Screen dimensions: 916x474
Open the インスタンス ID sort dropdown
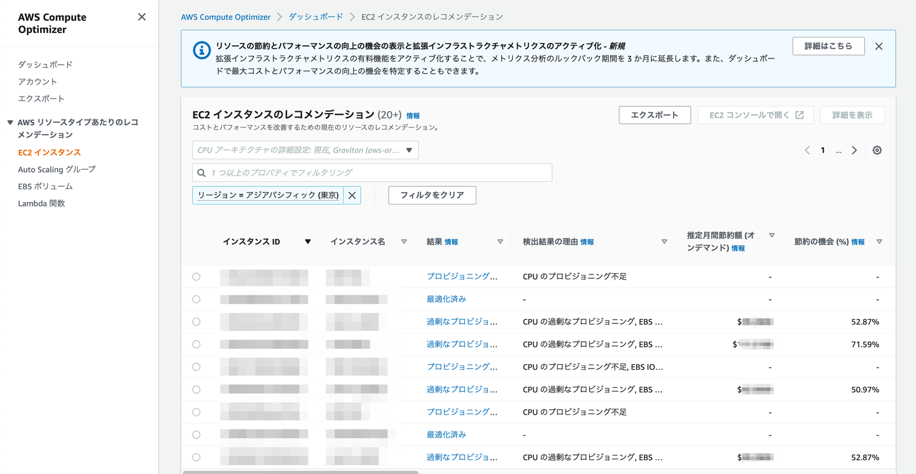pyautogui.click(x=307, y=241)
